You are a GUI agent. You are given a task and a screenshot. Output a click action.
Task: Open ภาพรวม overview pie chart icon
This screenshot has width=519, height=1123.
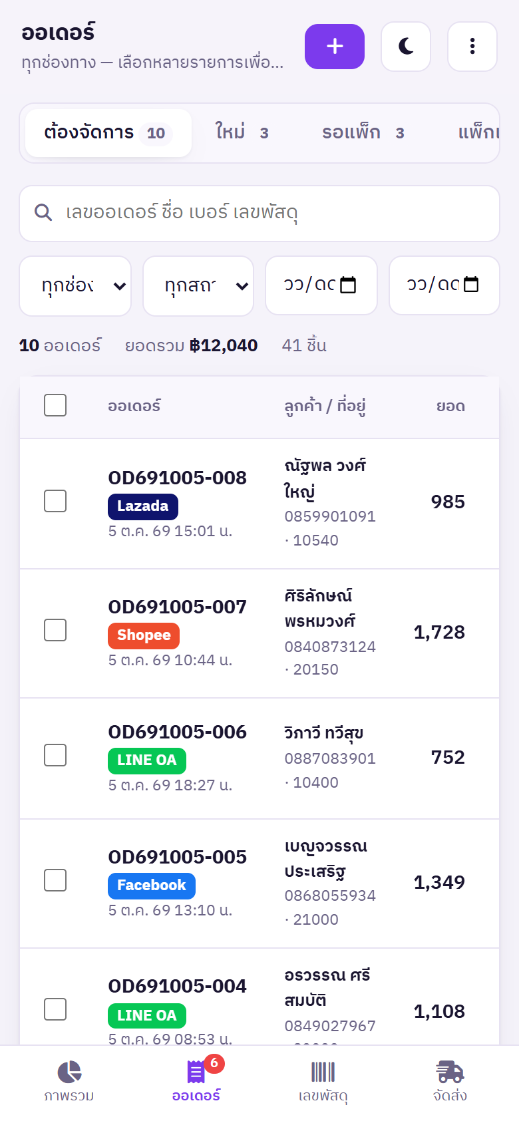point(69,1072)
